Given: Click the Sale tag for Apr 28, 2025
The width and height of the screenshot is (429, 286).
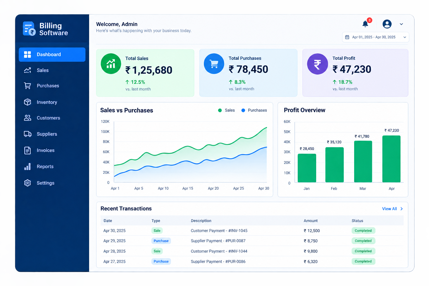Looking at the screenshot, I should (x=157, y=251).
